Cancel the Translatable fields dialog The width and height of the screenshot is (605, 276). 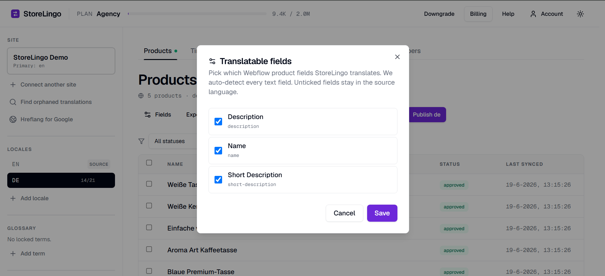coord(344,213)
